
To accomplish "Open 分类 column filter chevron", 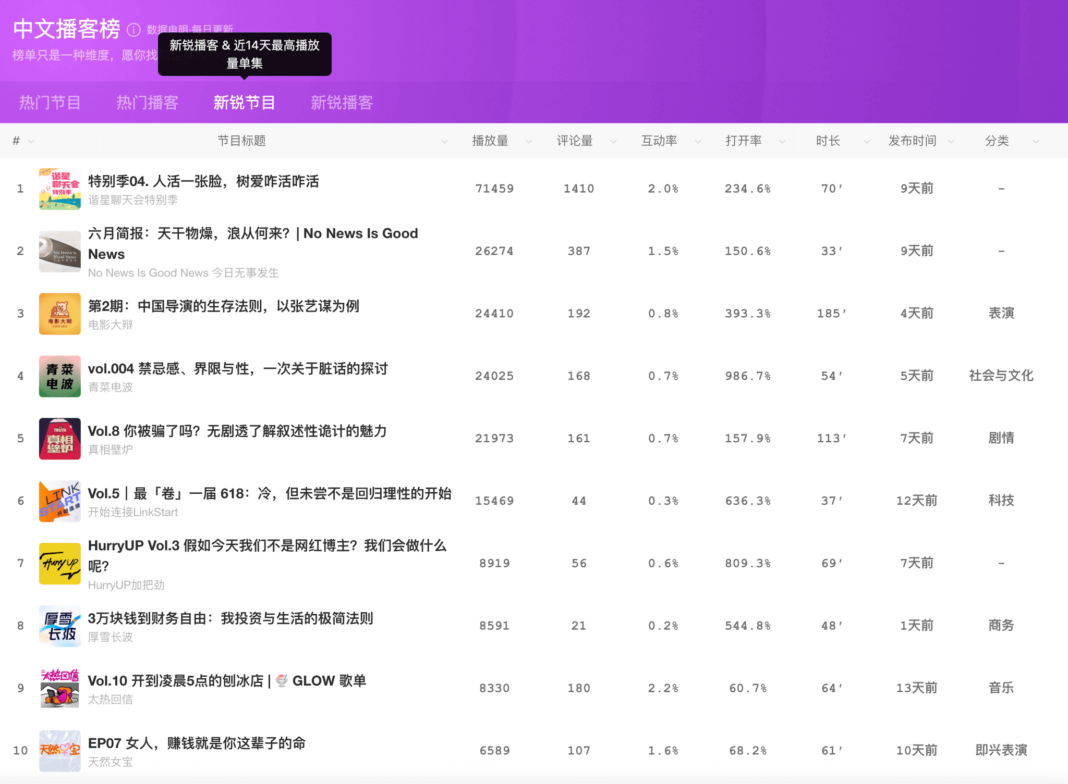I will [x=1036, y=142].
